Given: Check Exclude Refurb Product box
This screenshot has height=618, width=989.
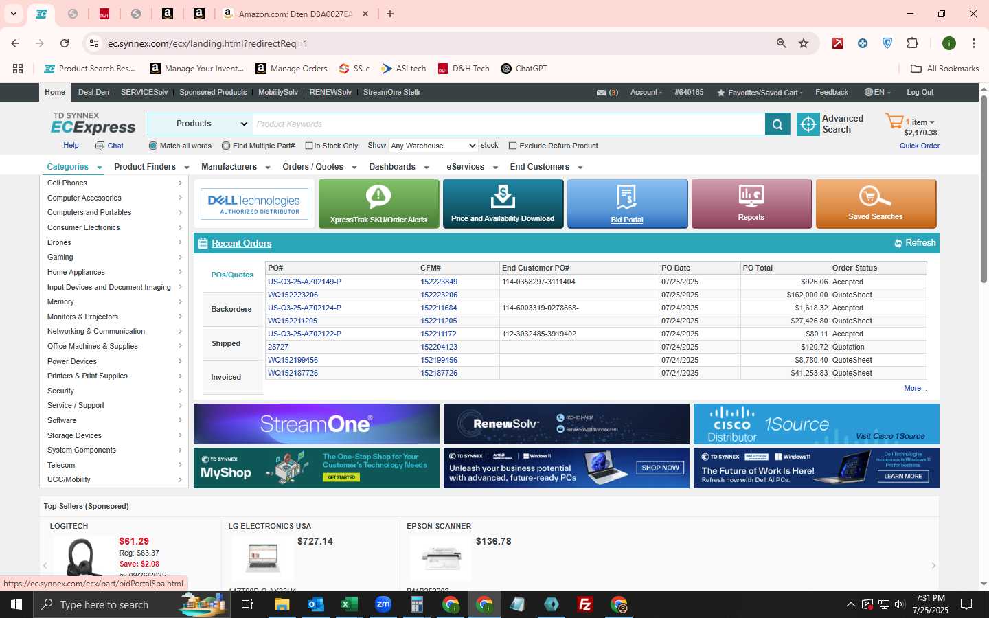Looking at the screenshot, I should pos(512,146).
